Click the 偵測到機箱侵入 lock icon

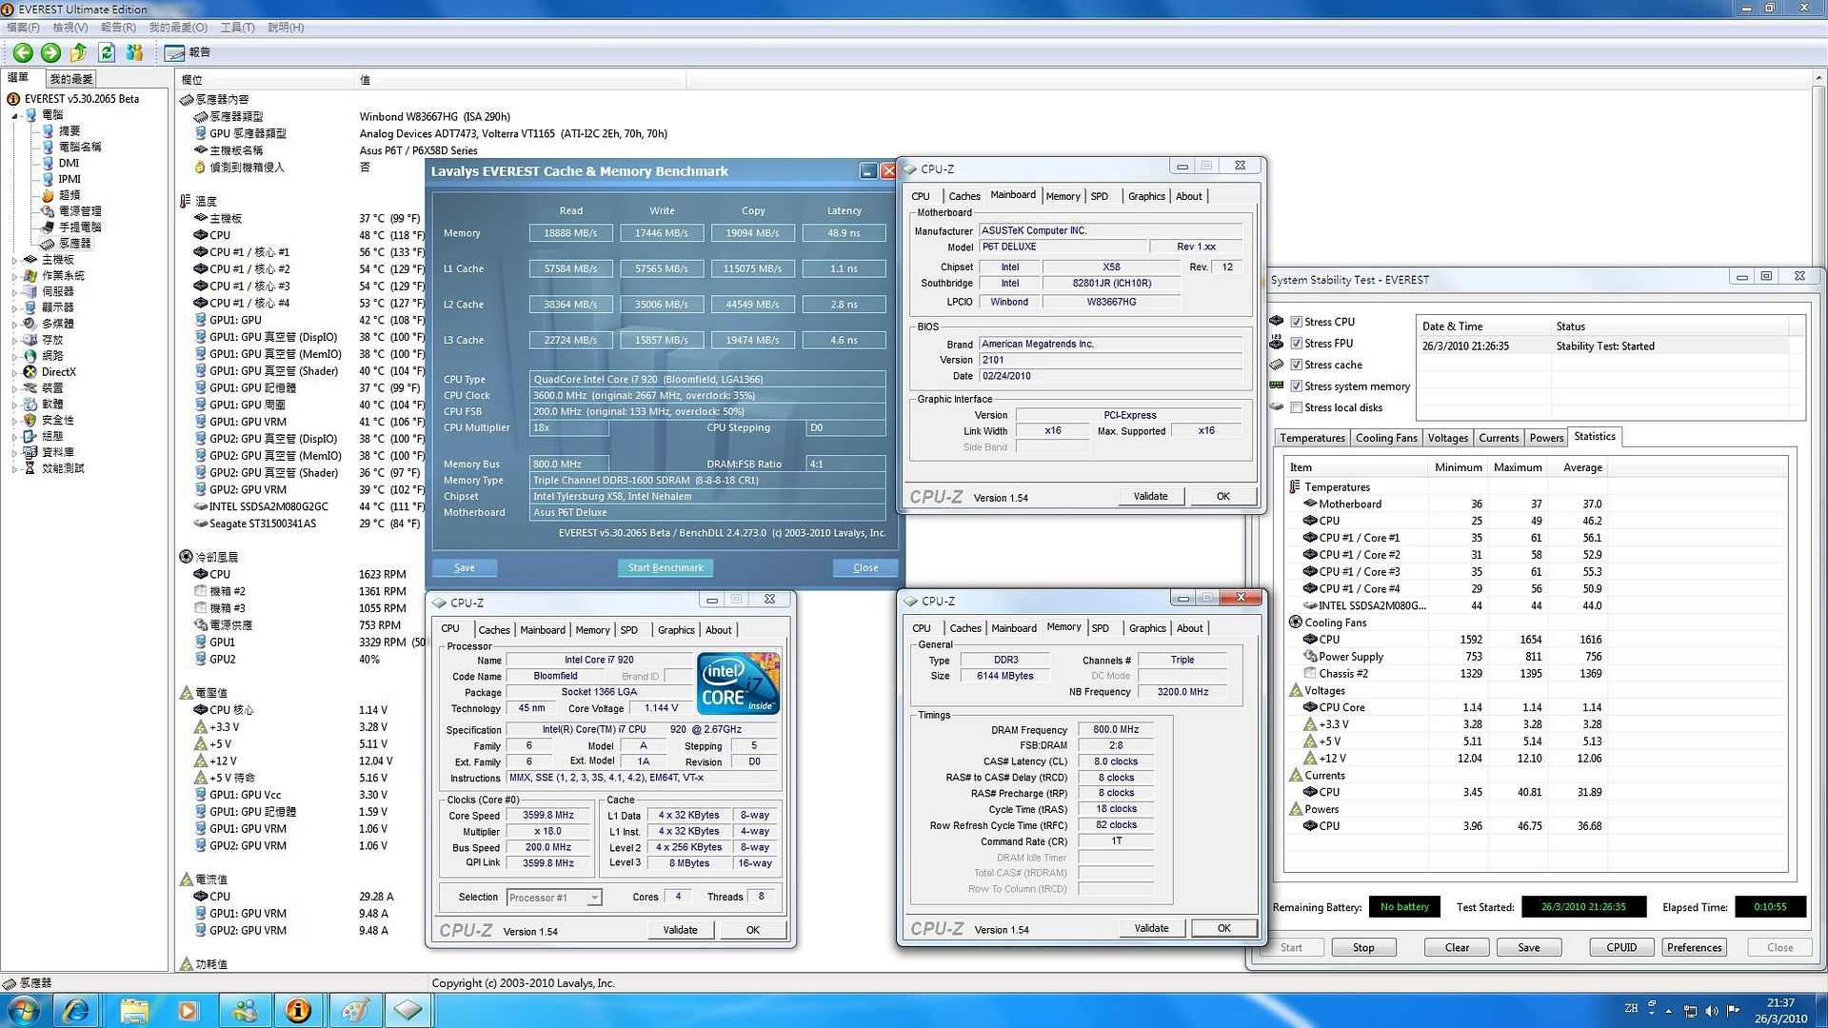200,168
